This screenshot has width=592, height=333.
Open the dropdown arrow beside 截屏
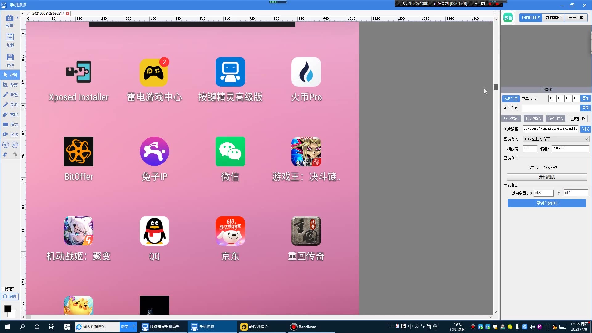click(18, 18)
